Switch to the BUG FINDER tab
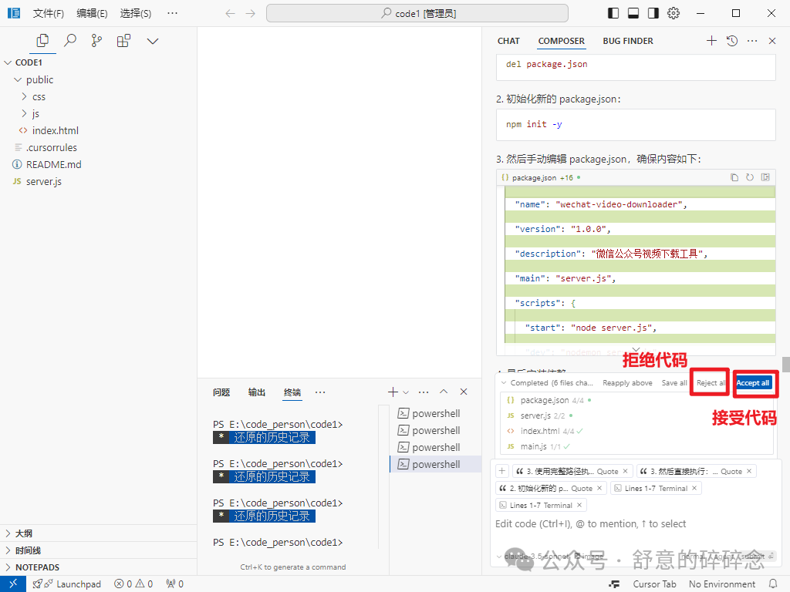 (x=628, y=41)
